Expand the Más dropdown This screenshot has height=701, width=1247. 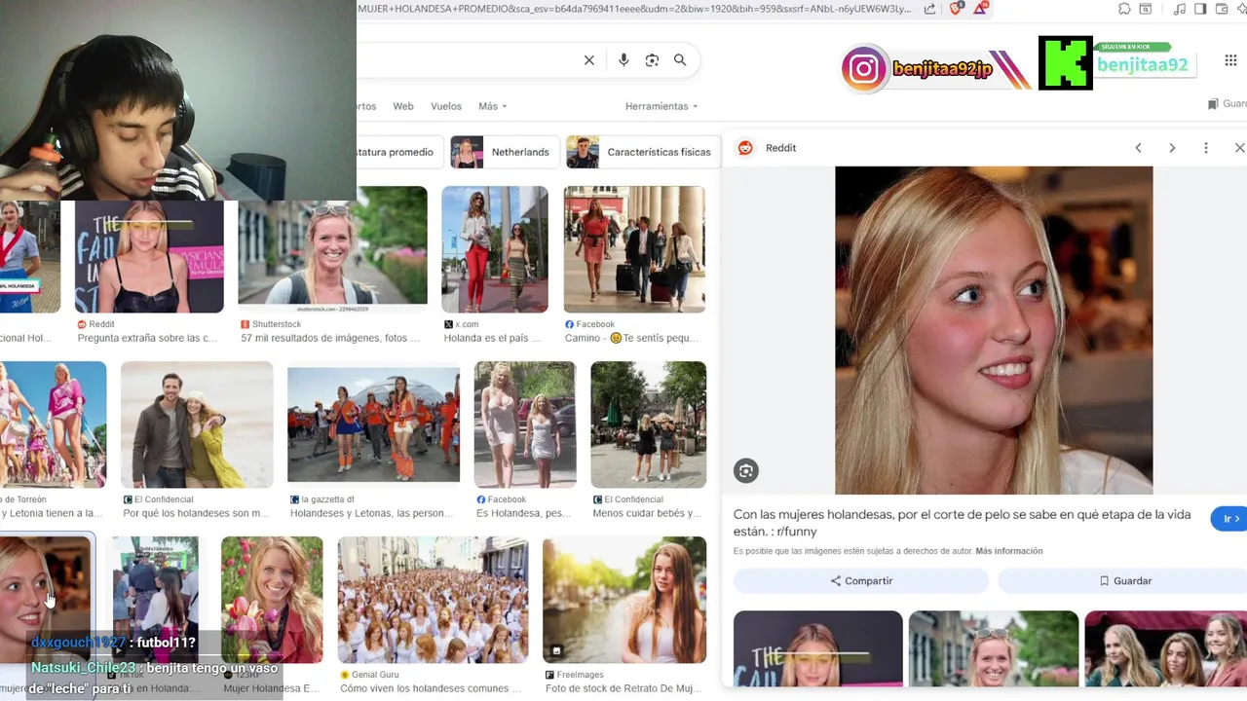tap(492, 106)
